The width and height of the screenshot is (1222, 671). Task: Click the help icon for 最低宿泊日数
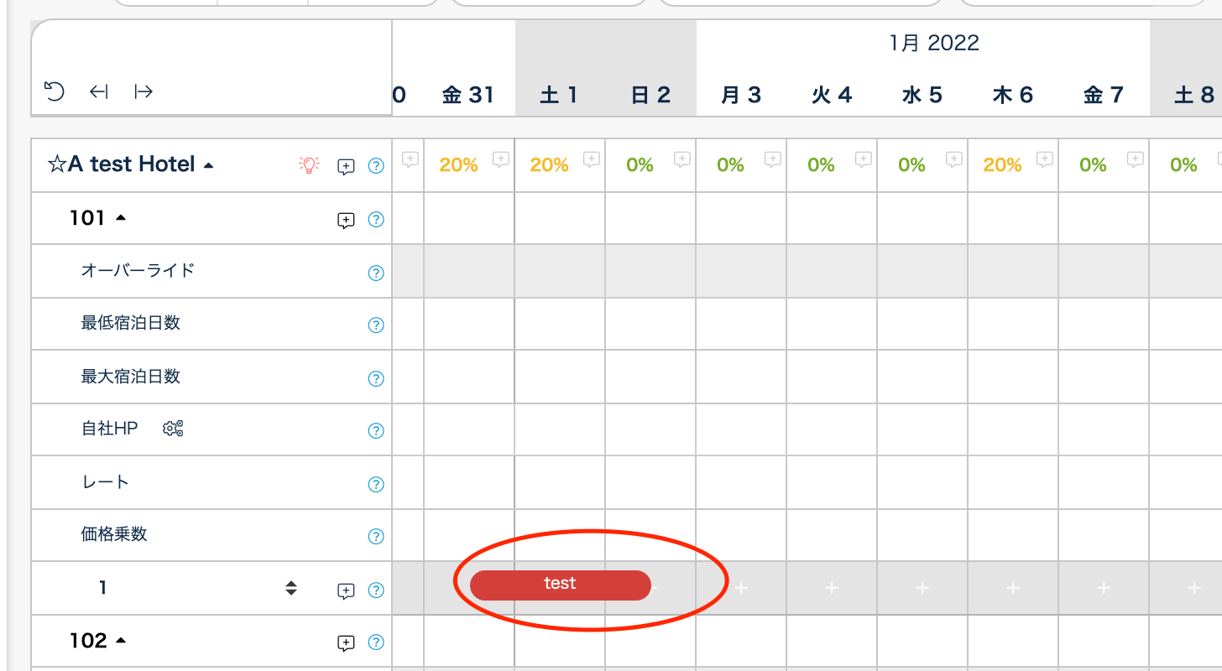(x=376, y=325)
